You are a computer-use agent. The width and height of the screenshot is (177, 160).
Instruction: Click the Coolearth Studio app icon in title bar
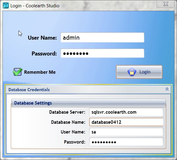[x=6, y=5]
